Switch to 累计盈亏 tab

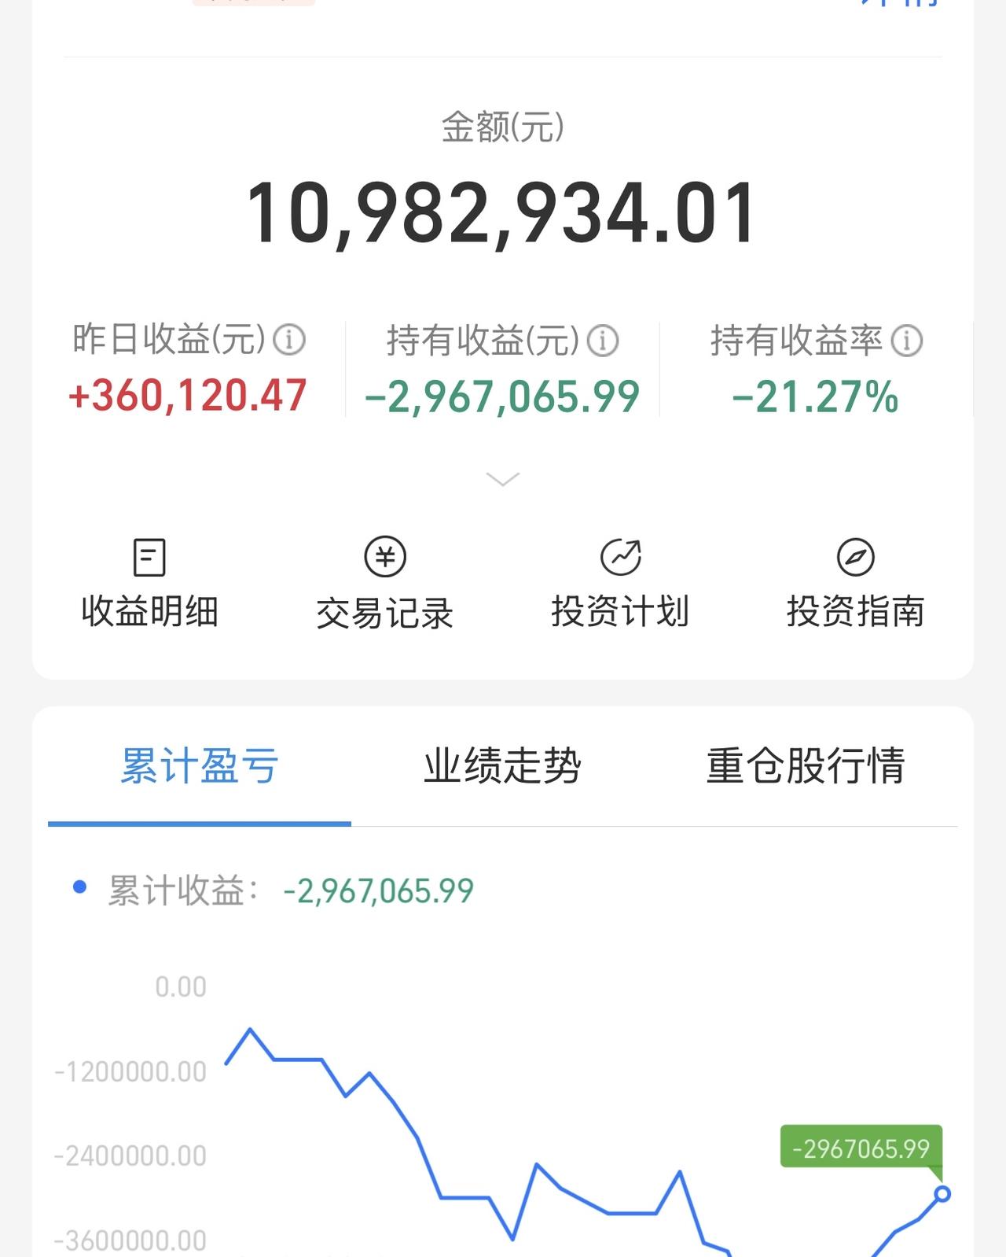(200, 765)
